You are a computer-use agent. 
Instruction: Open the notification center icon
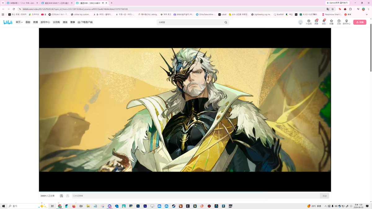click(367, 206)
